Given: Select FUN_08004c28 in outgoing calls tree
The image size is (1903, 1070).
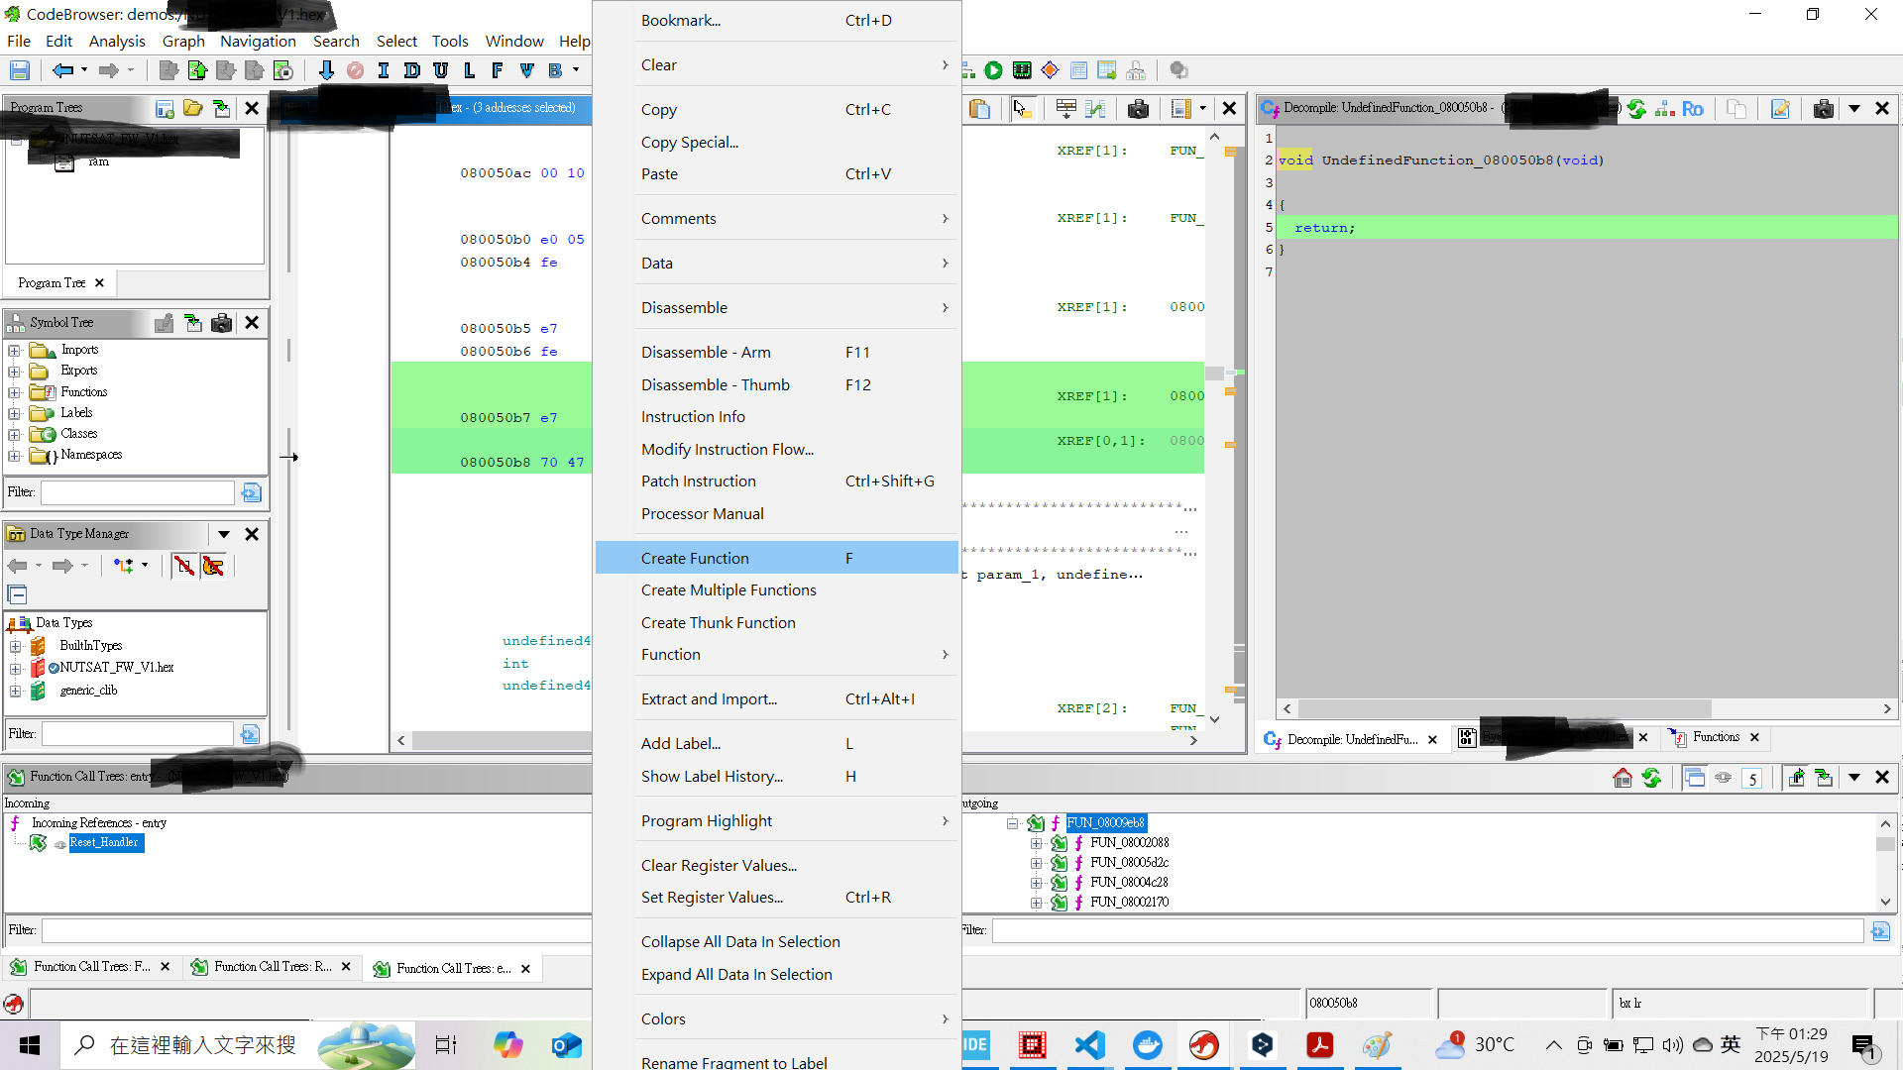Looking at the screenshot, I should pos(1129,883).
